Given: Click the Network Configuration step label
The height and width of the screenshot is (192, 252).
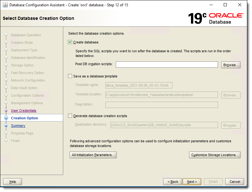Looking at the screenshot, I should pos(28,80).
